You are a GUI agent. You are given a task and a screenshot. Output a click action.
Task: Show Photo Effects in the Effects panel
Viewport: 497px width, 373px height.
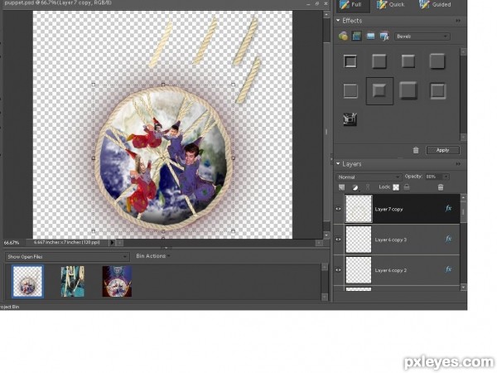370,36
